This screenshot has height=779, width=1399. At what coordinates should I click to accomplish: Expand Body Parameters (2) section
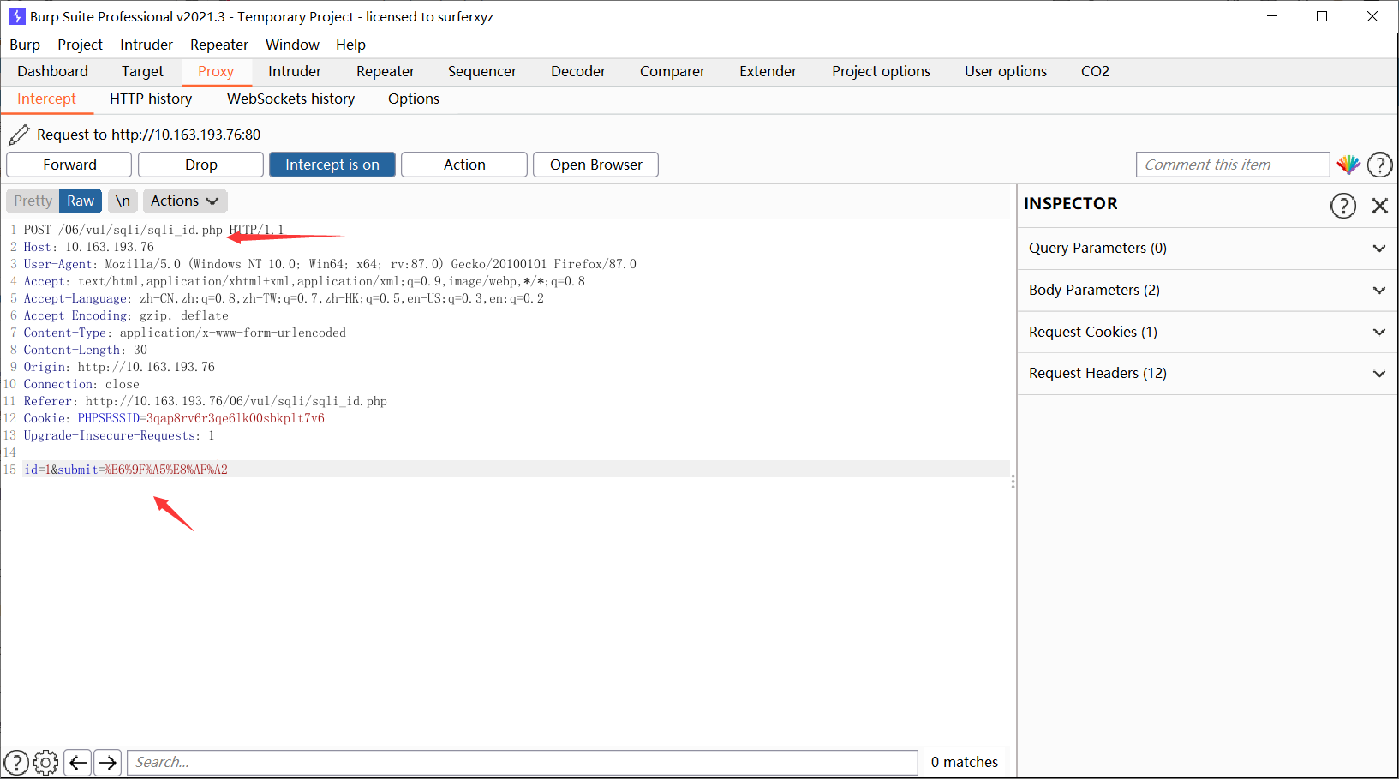point(1208,291)
